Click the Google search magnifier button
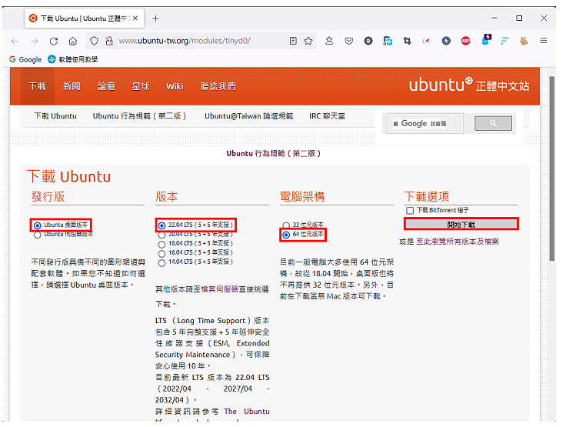 [493, 123]
